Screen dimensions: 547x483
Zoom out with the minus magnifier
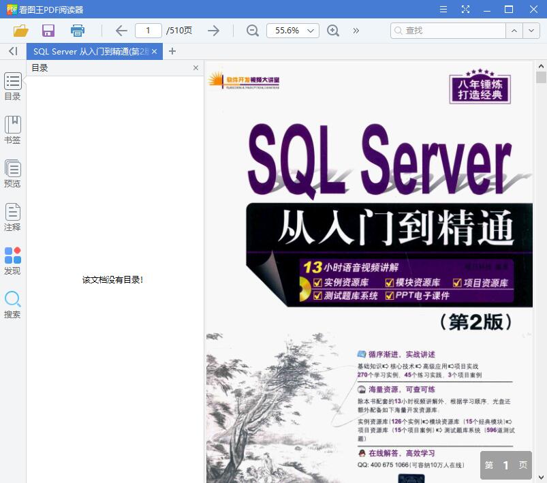click(252, 31)
